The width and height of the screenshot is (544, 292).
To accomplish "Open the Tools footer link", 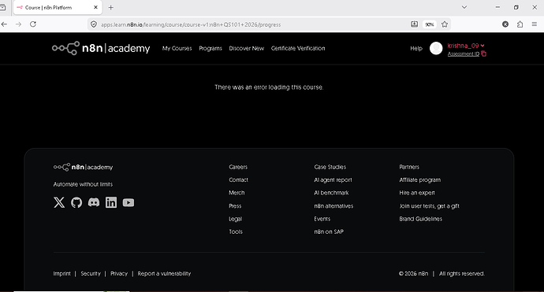I will 236,231.
